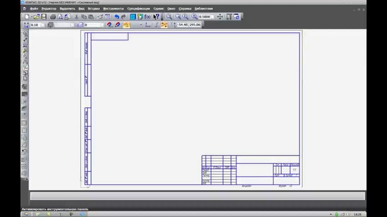Image resolution: width=387 pixels, height=217 pixels.
Task: Toggle the grid display highlighted icon
Action: pyautogui.click(x=126, y=25)
